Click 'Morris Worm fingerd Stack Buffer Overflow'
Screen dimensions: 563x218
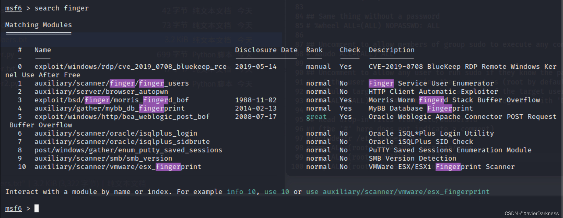pos(454,100)
